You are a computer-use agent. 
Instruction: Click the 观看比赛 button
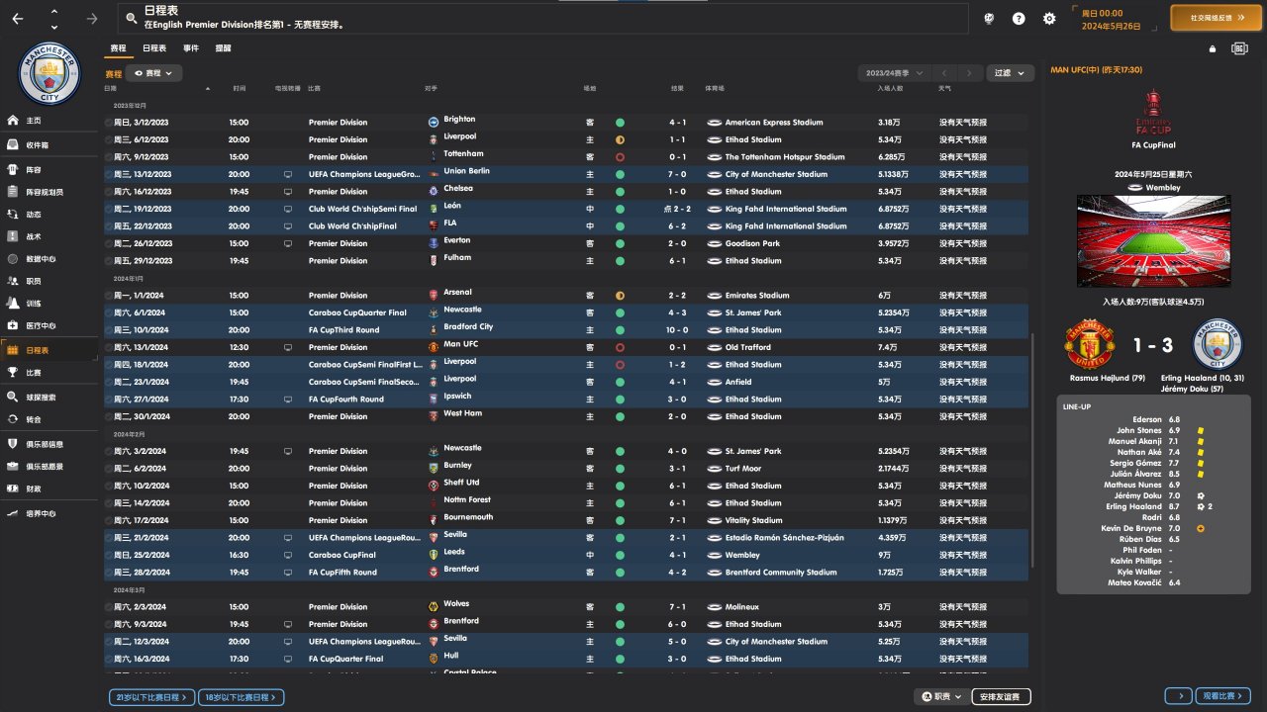(1223, 697)
